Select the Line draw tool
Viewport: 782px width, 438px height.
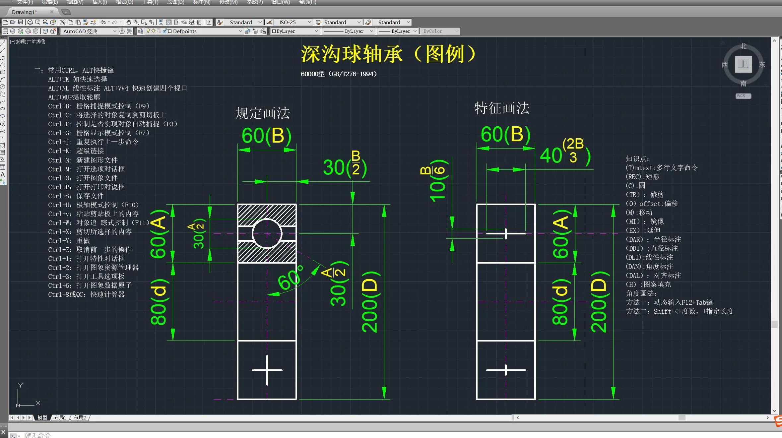tap(3, 42)
